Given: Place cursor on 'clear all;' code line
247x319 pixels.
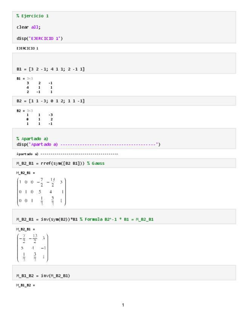Looking at the screenshot, I should 29,27.
